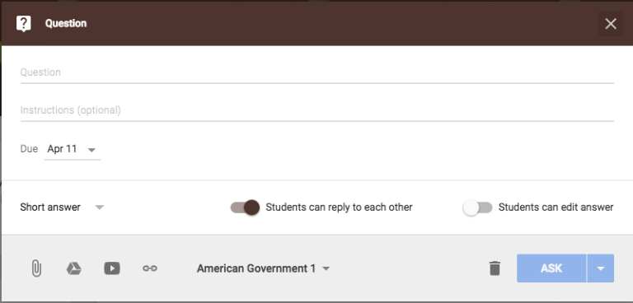Click the ASK button

click(x=551, y=268)
